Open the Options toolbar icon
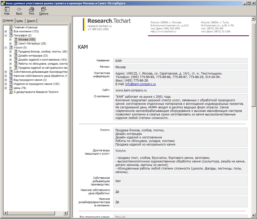Image resolution: width=257 pixels, height=219 pixels. tap(44, 9)
